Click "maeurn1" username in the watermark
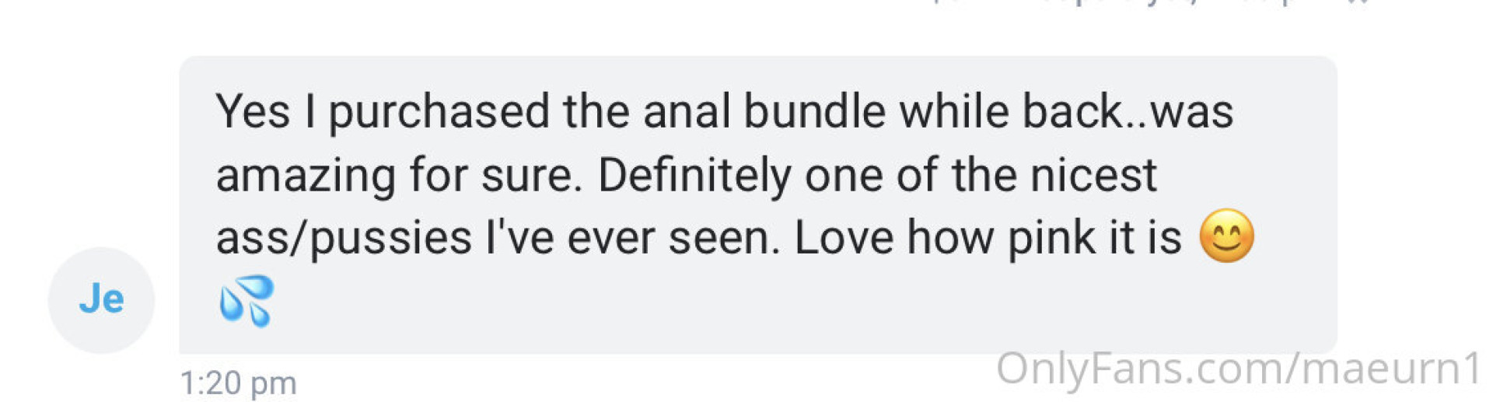 (1390, 368)
